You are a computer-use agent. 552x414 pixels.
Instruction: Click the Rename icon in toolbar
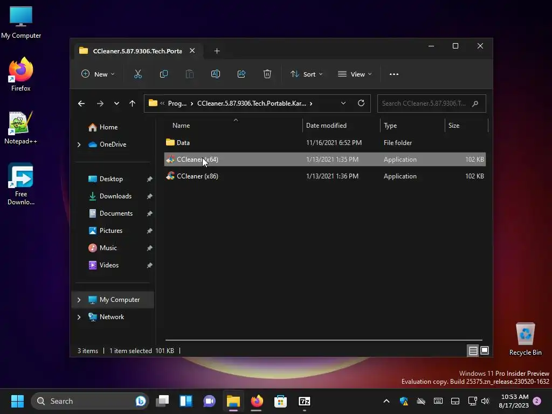(x=216, y=74)
